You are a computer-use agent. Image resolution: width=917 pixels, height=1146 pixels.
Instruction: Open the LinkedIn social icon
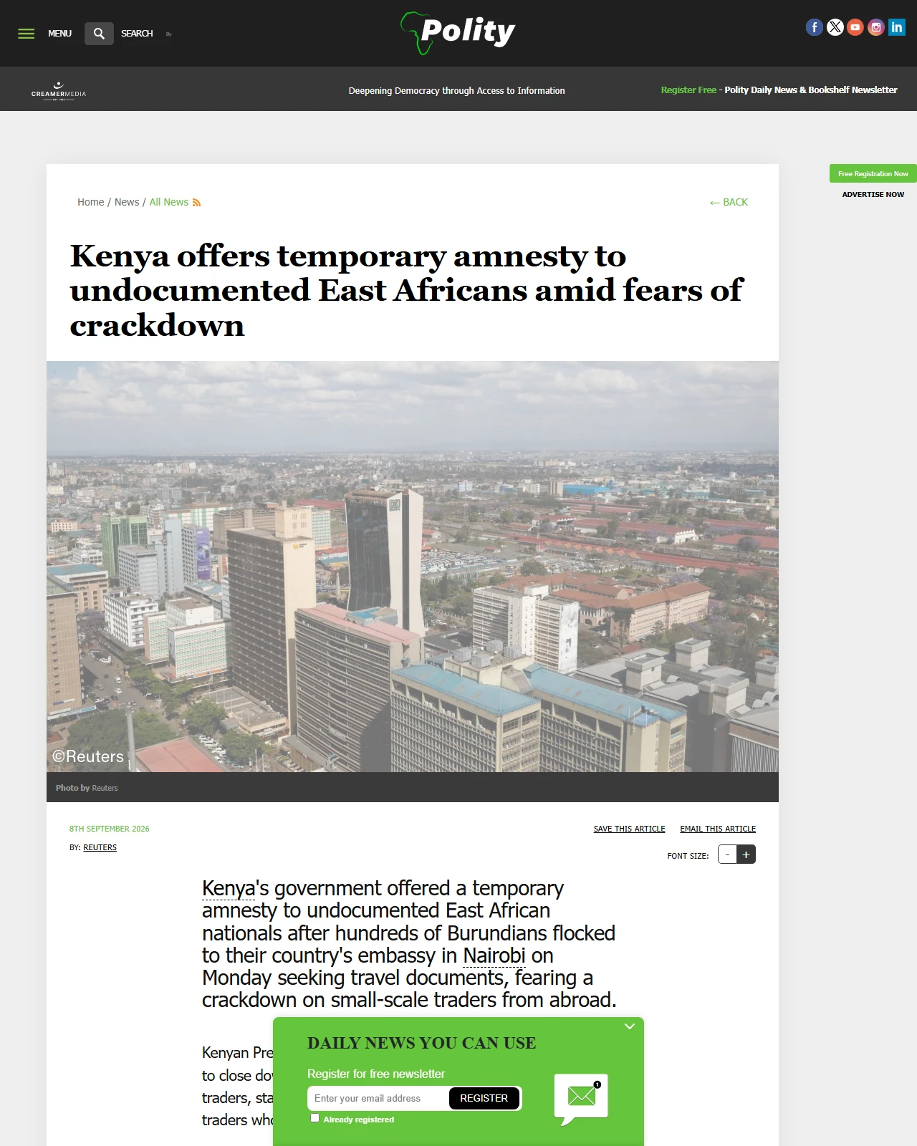pos(897,27)
